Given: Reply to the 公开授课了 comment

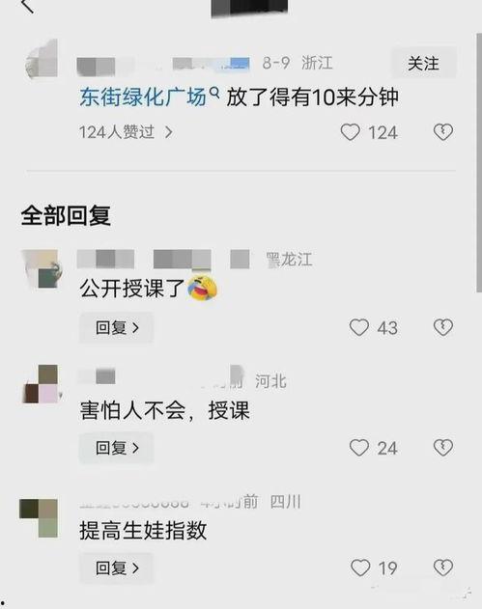Looking at the screenshot, I should point(116,328).
